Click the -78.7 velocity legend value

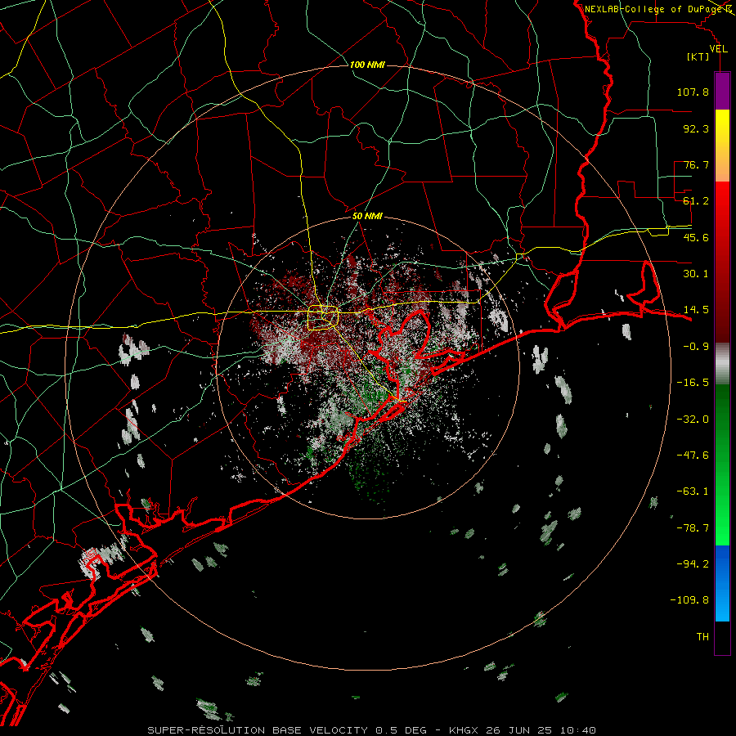click(693, 528)
